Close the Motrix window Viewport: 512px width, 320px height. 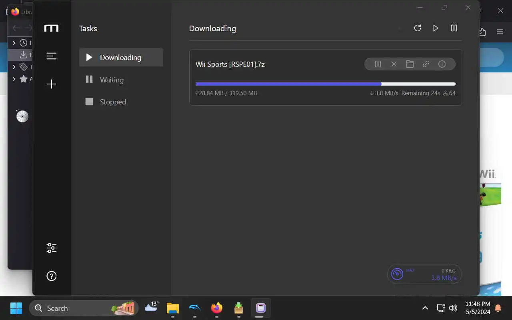point(468,8)
